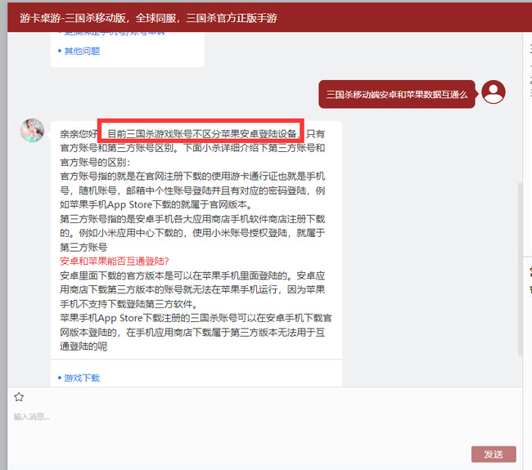The image size is (532, 470).
Task: Click the line starting 安卓里面下载的官方版本
Action: tap(192, 275)
